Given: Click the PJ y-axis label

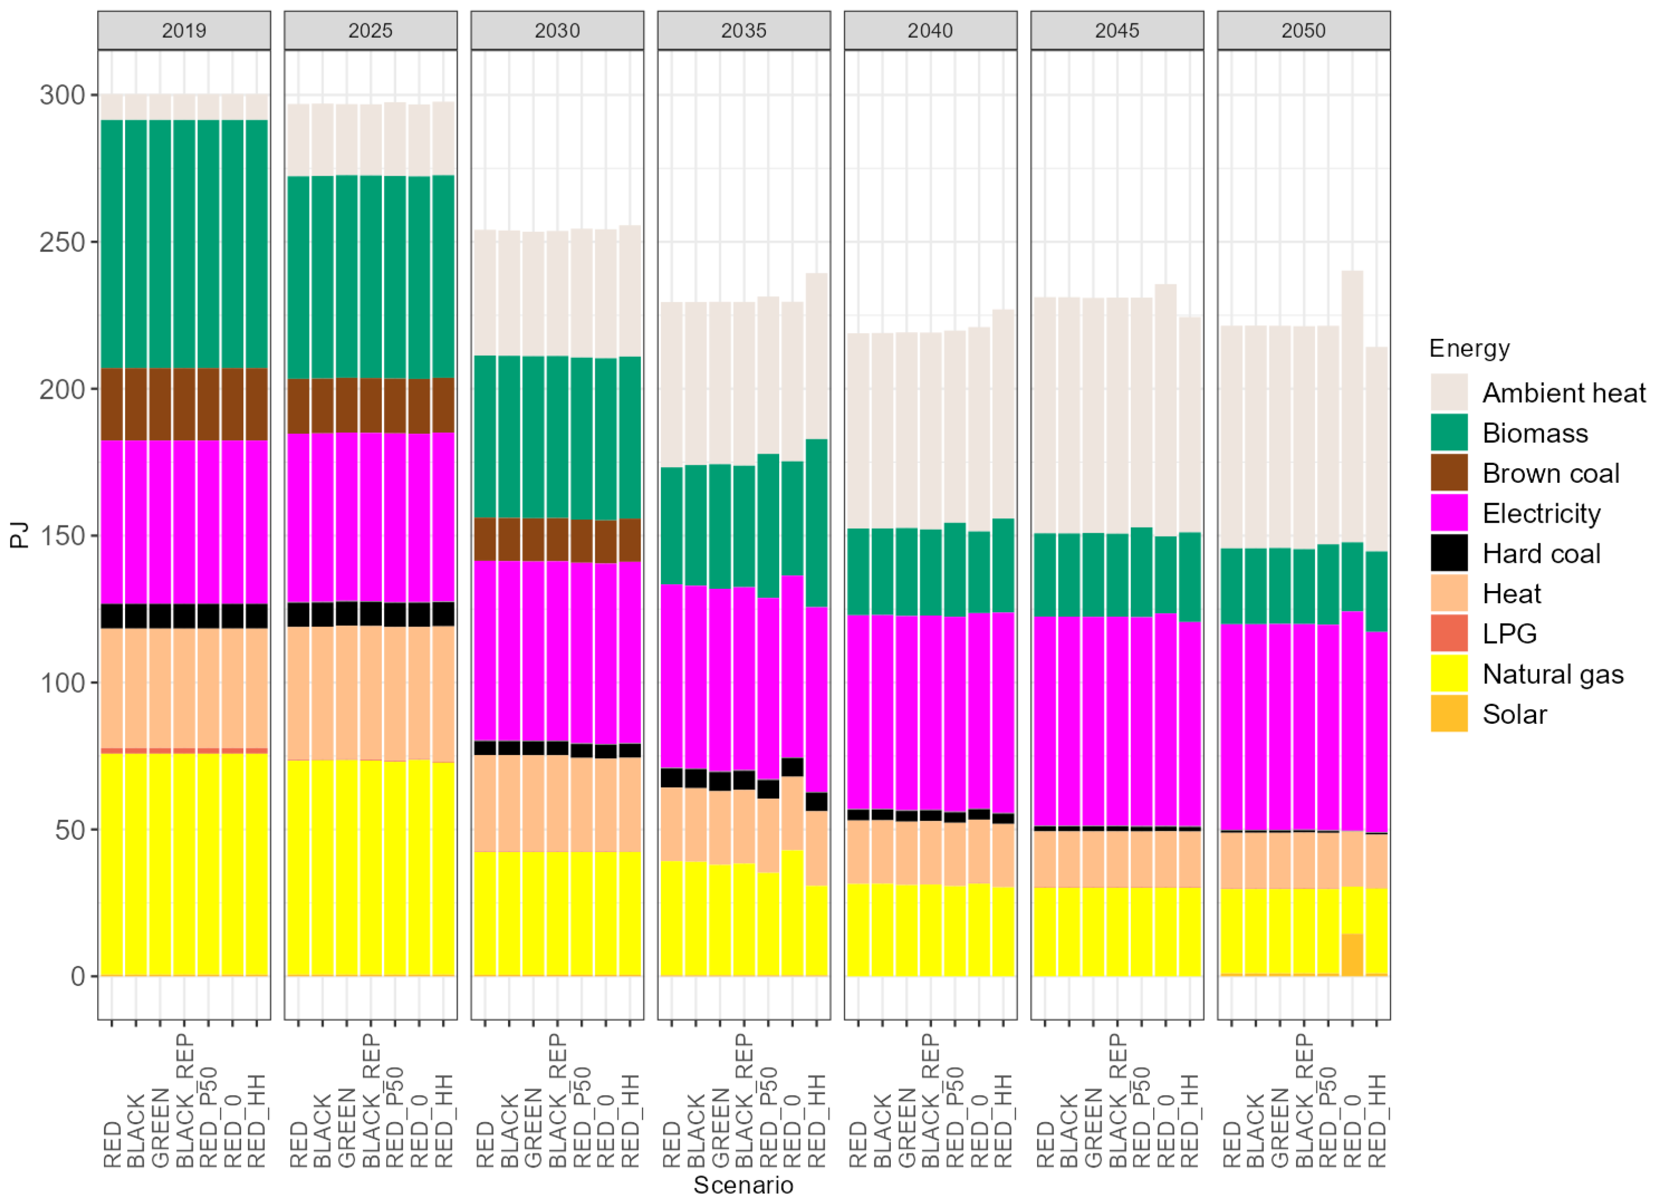Looking at the screenshot, I should pyautogui.click(x=19, y=535).
